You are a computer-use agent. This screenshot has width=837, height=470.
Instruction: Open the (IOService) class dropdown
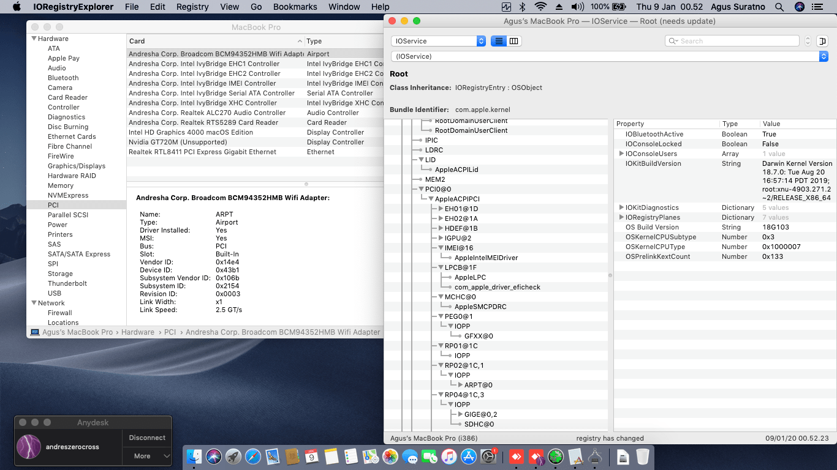pos(609,56)
